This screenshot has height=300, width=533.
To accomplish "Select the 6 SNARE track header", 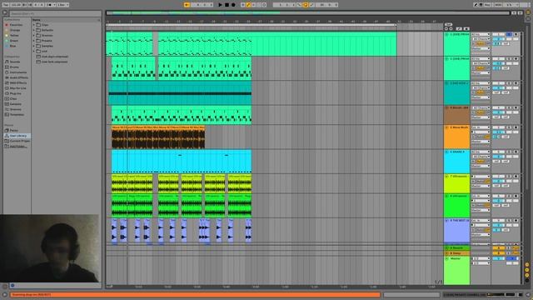I will (x=456, y=161).
